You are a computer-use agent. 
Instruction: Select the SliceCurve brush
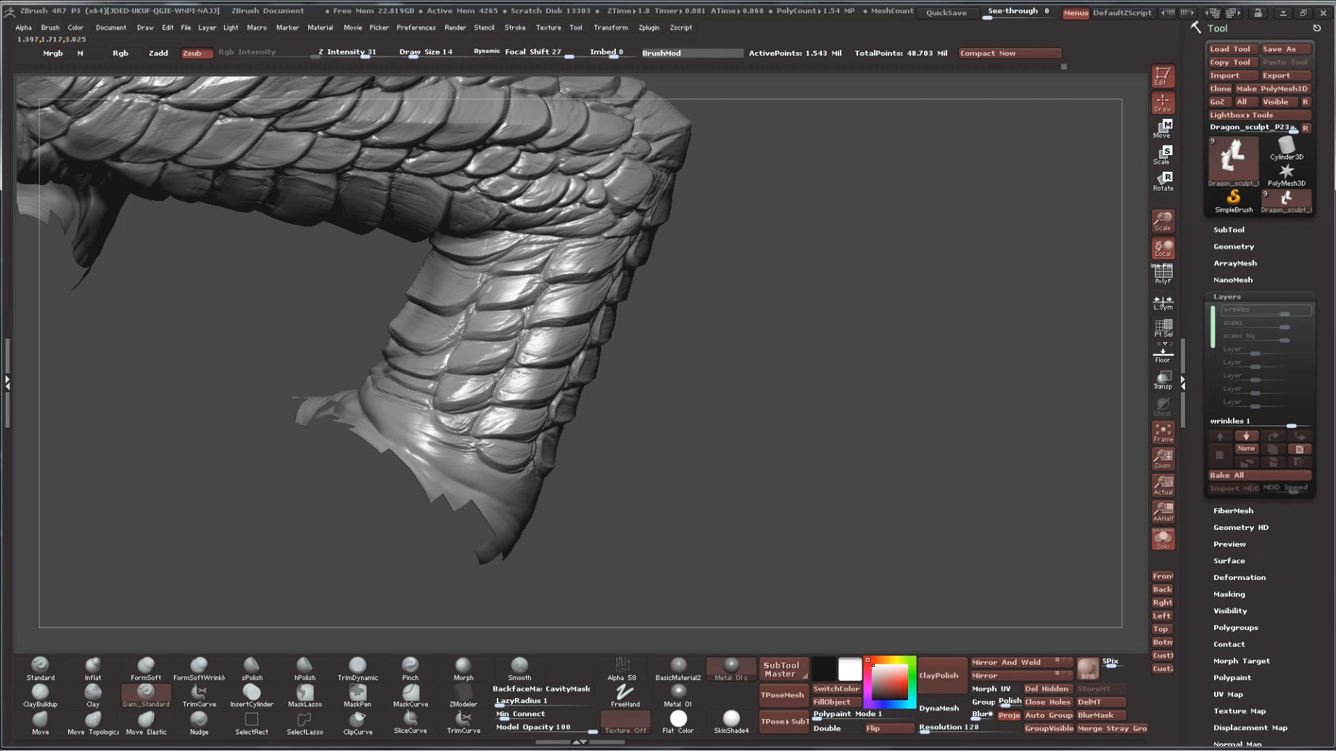(x=411, y=723)
